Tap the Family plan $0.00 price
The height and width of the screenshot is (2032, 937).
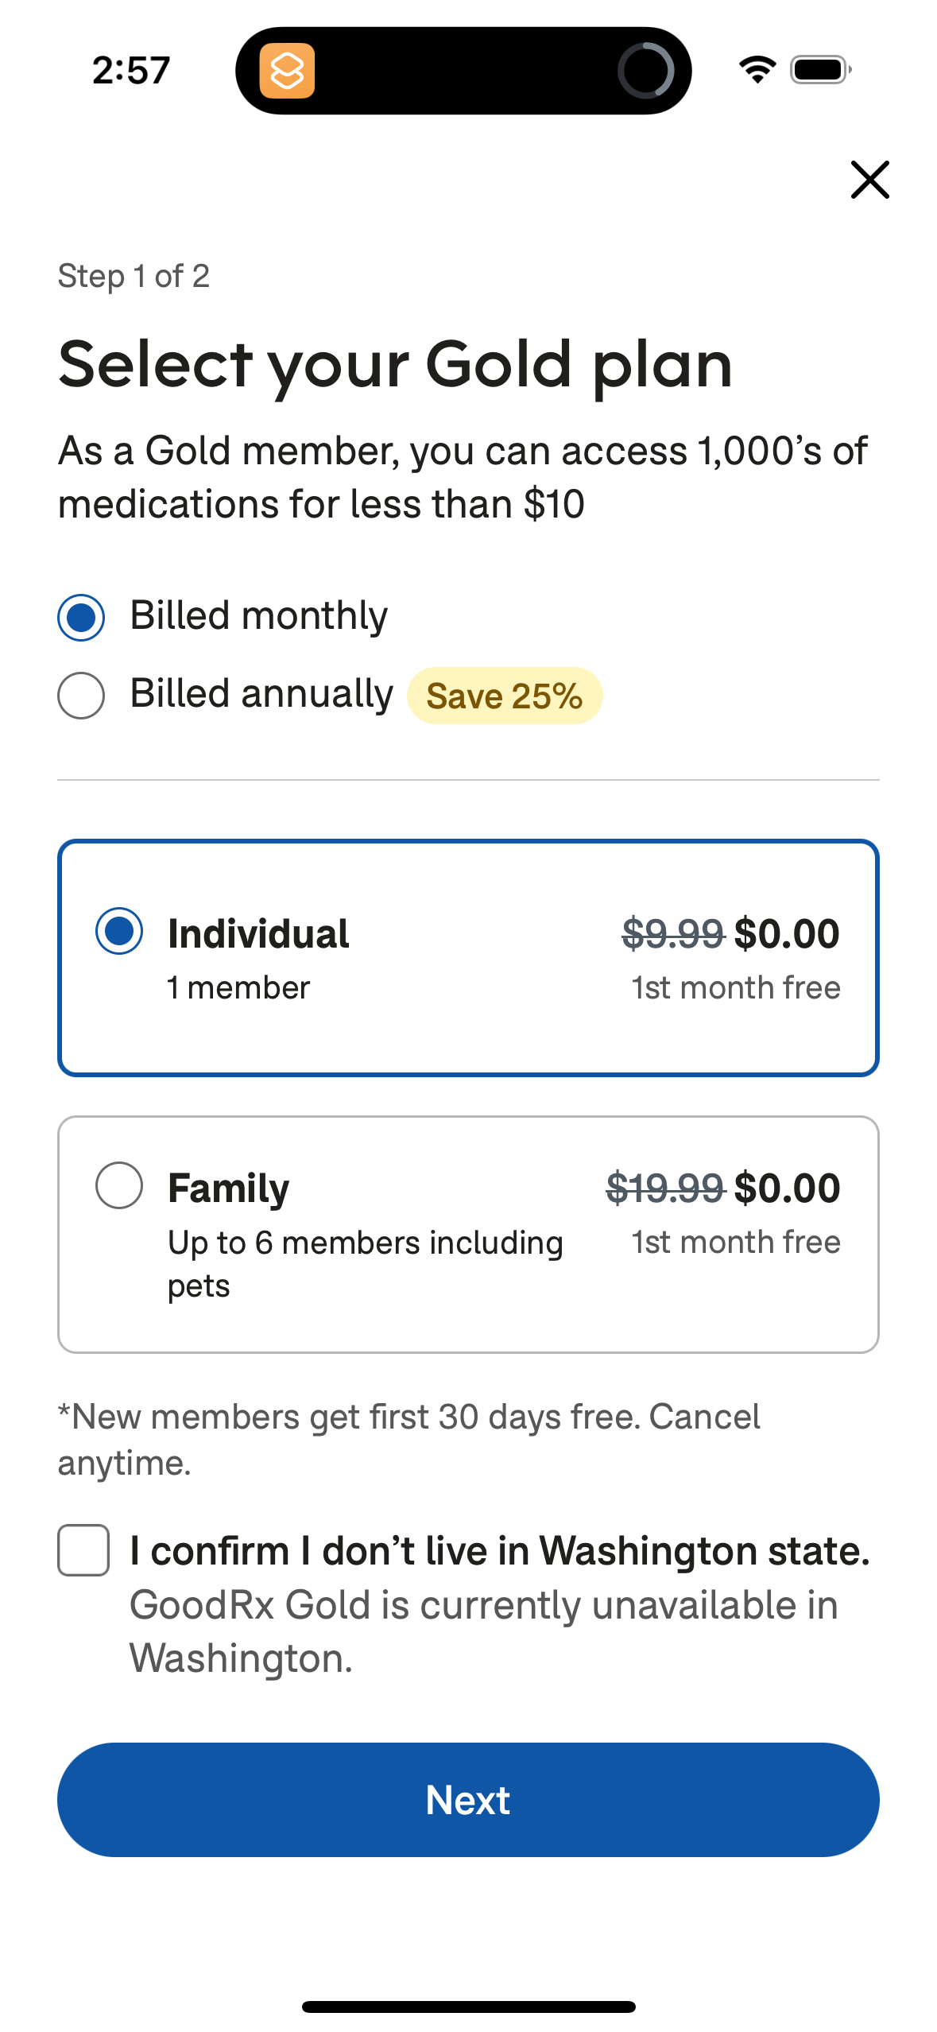click(787, 1189)
